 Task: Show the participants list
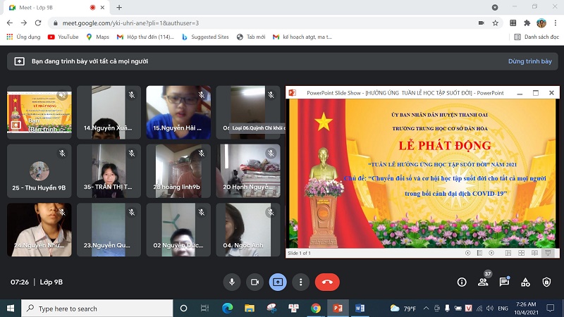(x=483, y=282)
